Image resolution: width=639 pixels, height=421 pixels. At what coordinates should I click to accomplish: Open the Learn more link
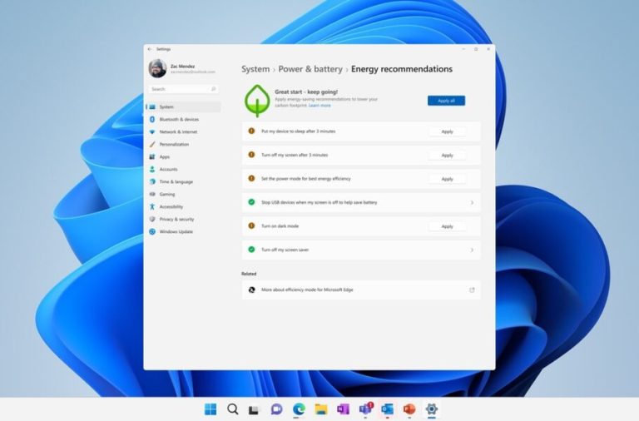click(x=319, y=106)
